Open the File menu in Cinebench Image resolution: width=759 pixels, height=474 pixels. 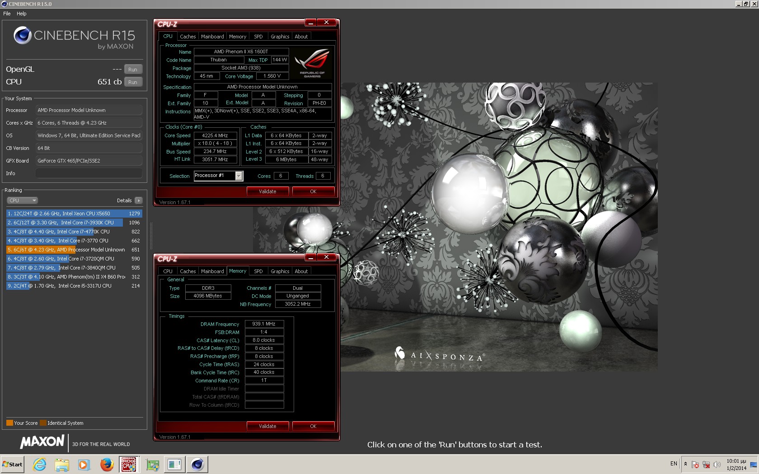(7, 14)
